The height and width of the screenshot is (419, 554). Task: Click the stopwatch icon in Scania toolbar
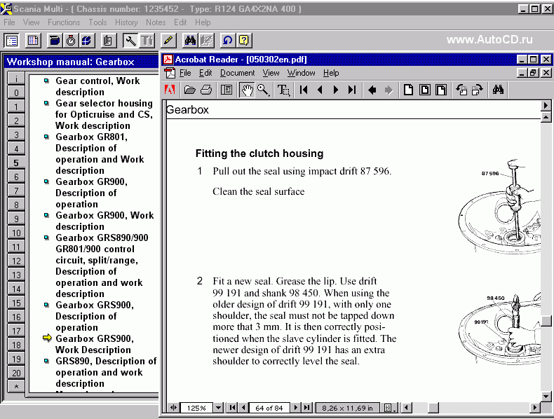point(71,41)
